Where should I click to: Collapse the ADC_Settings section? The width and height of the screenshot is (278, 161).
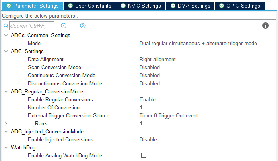click(6, 51)
